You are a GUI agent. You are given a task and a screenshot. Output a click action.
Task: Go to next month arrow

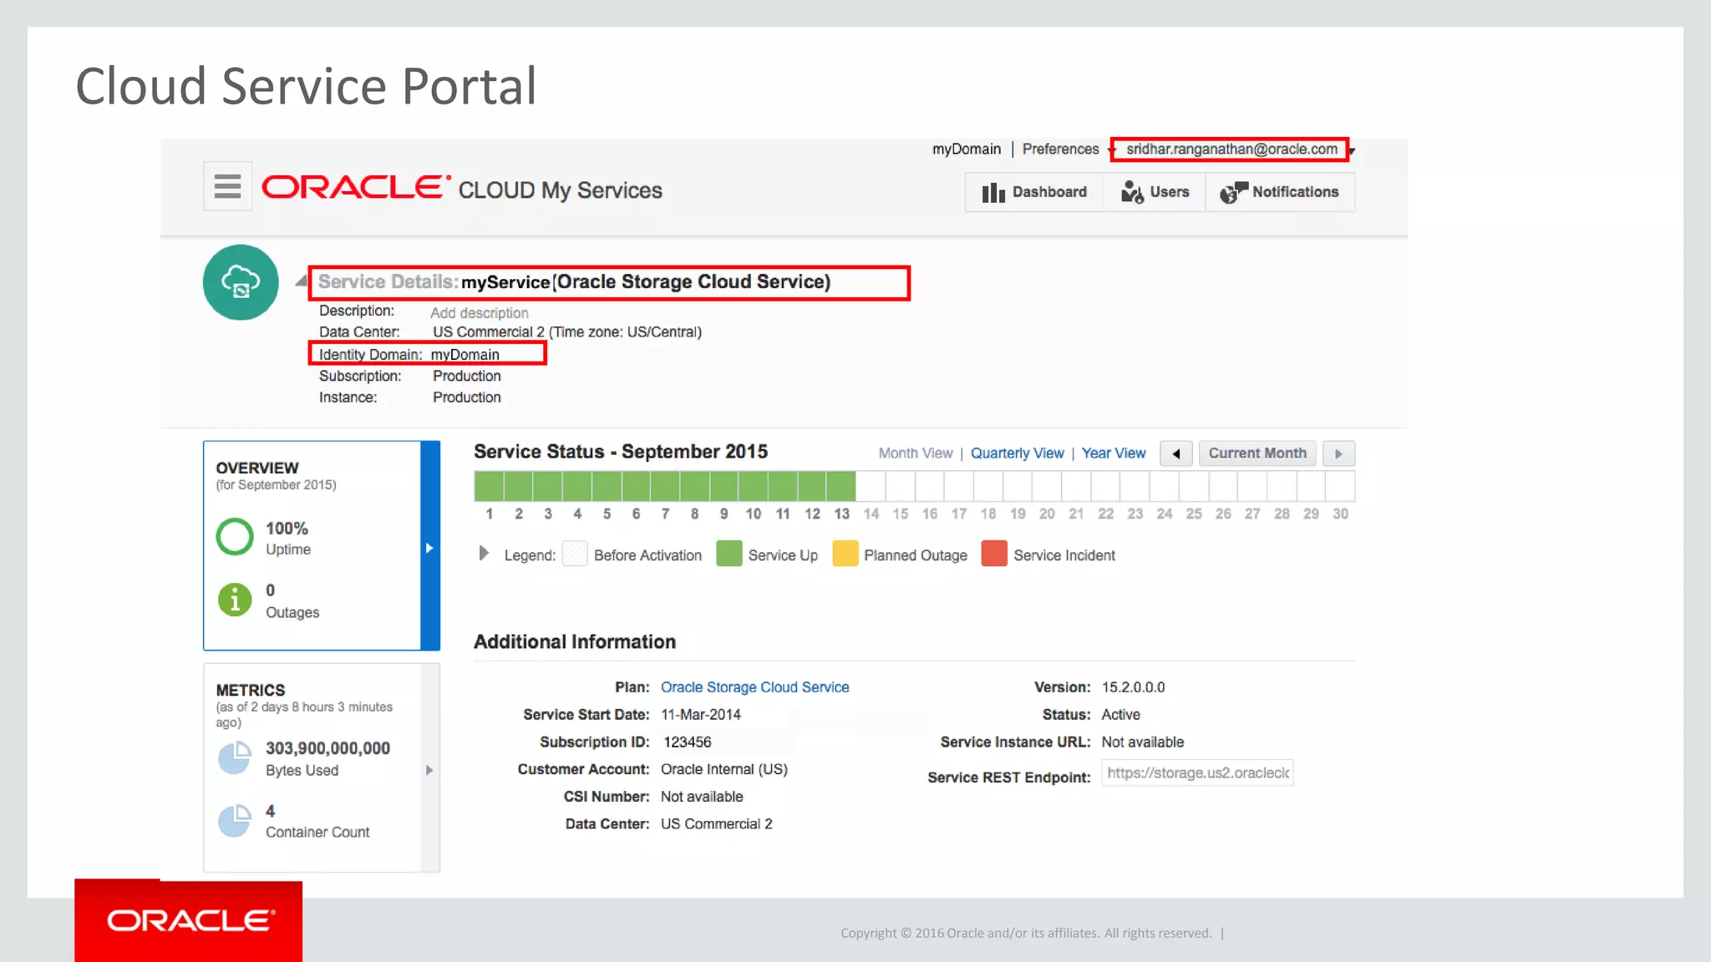(1338, 453)
